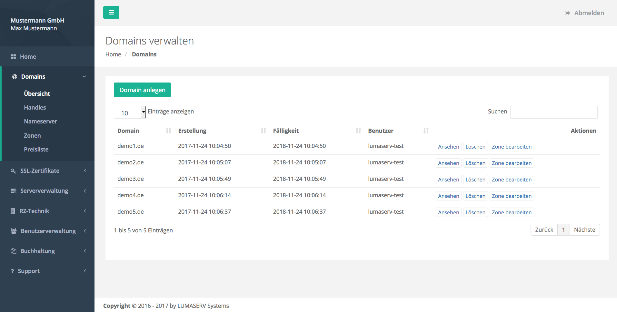Click the Zurück pagination button

point(544,230)
